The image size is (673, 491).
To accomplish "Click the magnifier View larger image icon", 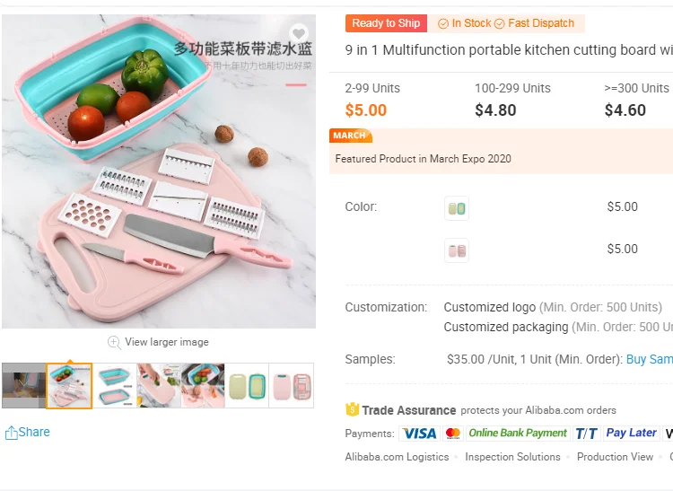I will click(114, 342).
